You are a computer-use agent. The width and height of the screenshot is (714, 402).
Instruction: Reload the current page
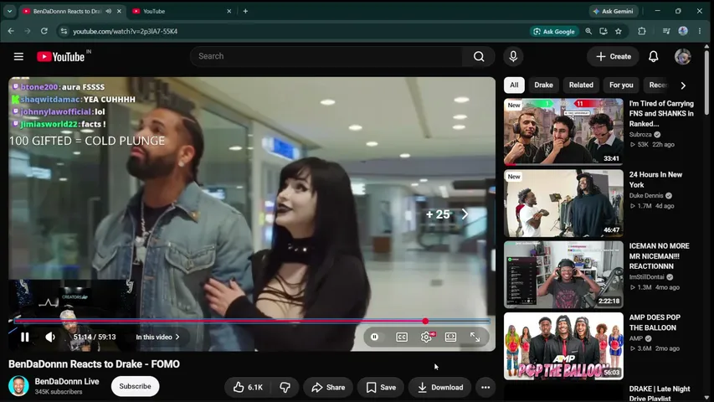pos(44,32)
